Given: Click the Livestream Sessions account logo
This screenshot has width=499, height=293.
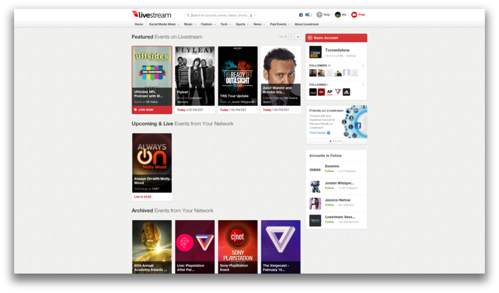Looking at the screenshot, I should (x=315, y=221).
